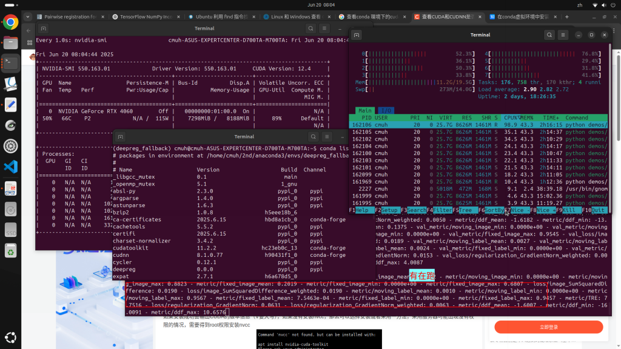Open new tab in nvidia-smi Terminal window
The image size is (621, 349).
pyautogui.click(x=44, y=28)
